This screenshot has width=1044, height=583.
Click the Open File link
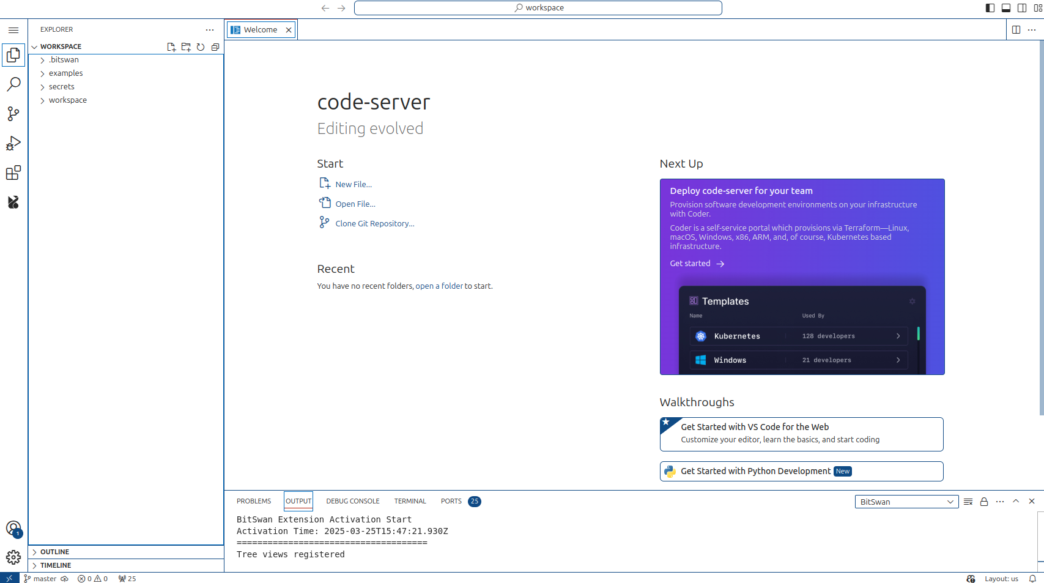point(355,204)
